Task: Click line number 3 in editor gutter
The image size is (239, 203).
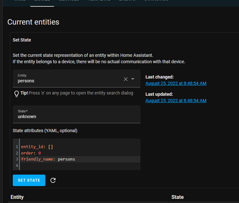Action: pyautogui.click(x=17, y=159)
